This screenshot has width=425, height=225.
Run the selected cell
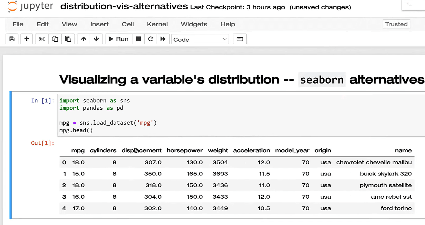[x=119, y=39]
